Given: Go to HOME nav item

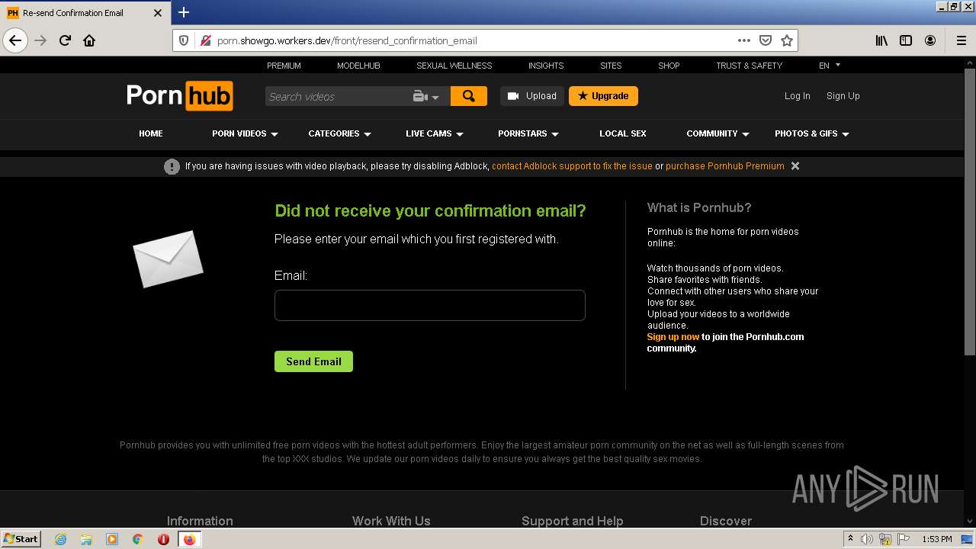Looking at the screenshot, I should 151,133.
